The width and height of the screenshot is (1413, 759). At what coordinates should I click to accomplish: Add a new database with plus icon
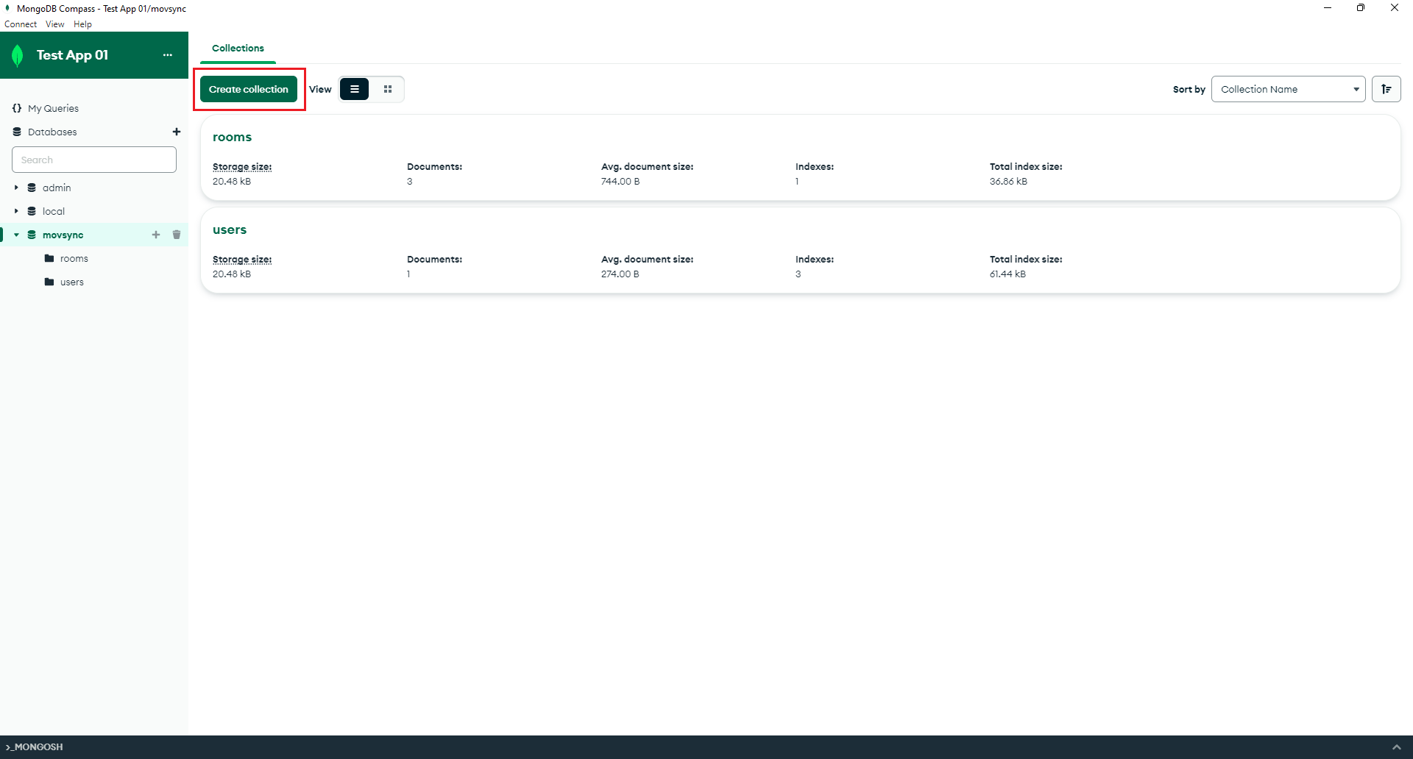pyautogui.click(x=177, y=132)
